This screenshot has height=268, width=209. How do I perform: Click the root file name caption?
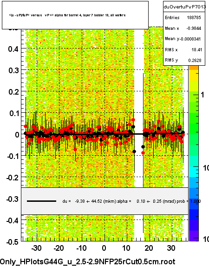(x=88, y=262)
